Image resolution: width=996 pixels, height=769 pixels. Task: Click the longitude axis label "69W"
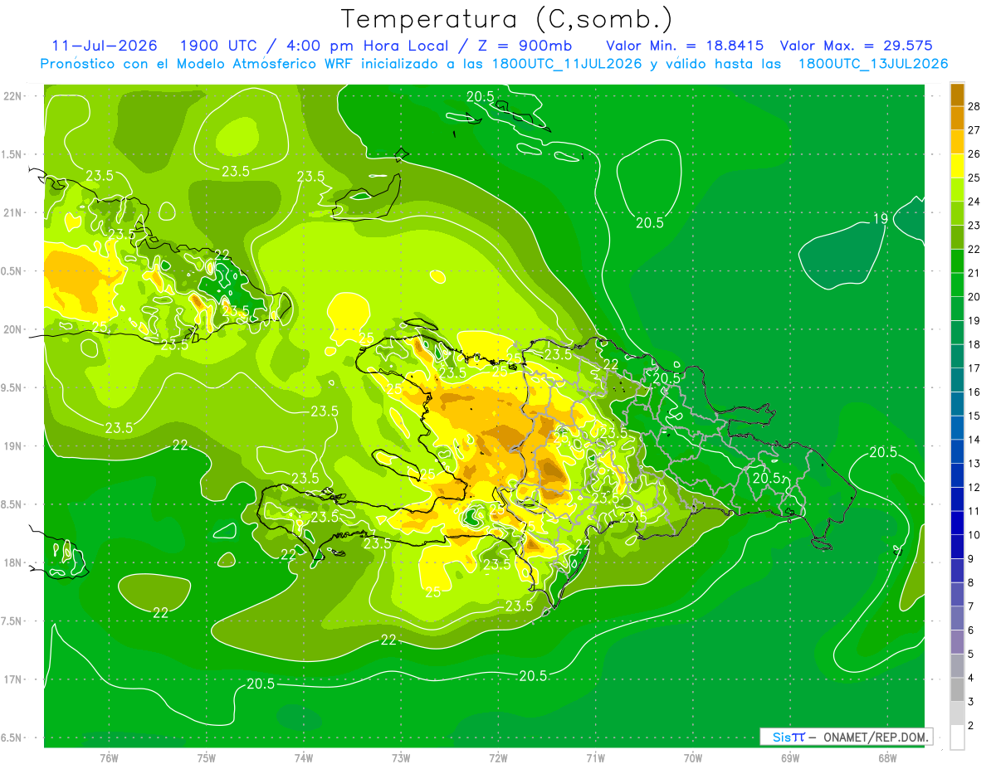coord(790,758)
